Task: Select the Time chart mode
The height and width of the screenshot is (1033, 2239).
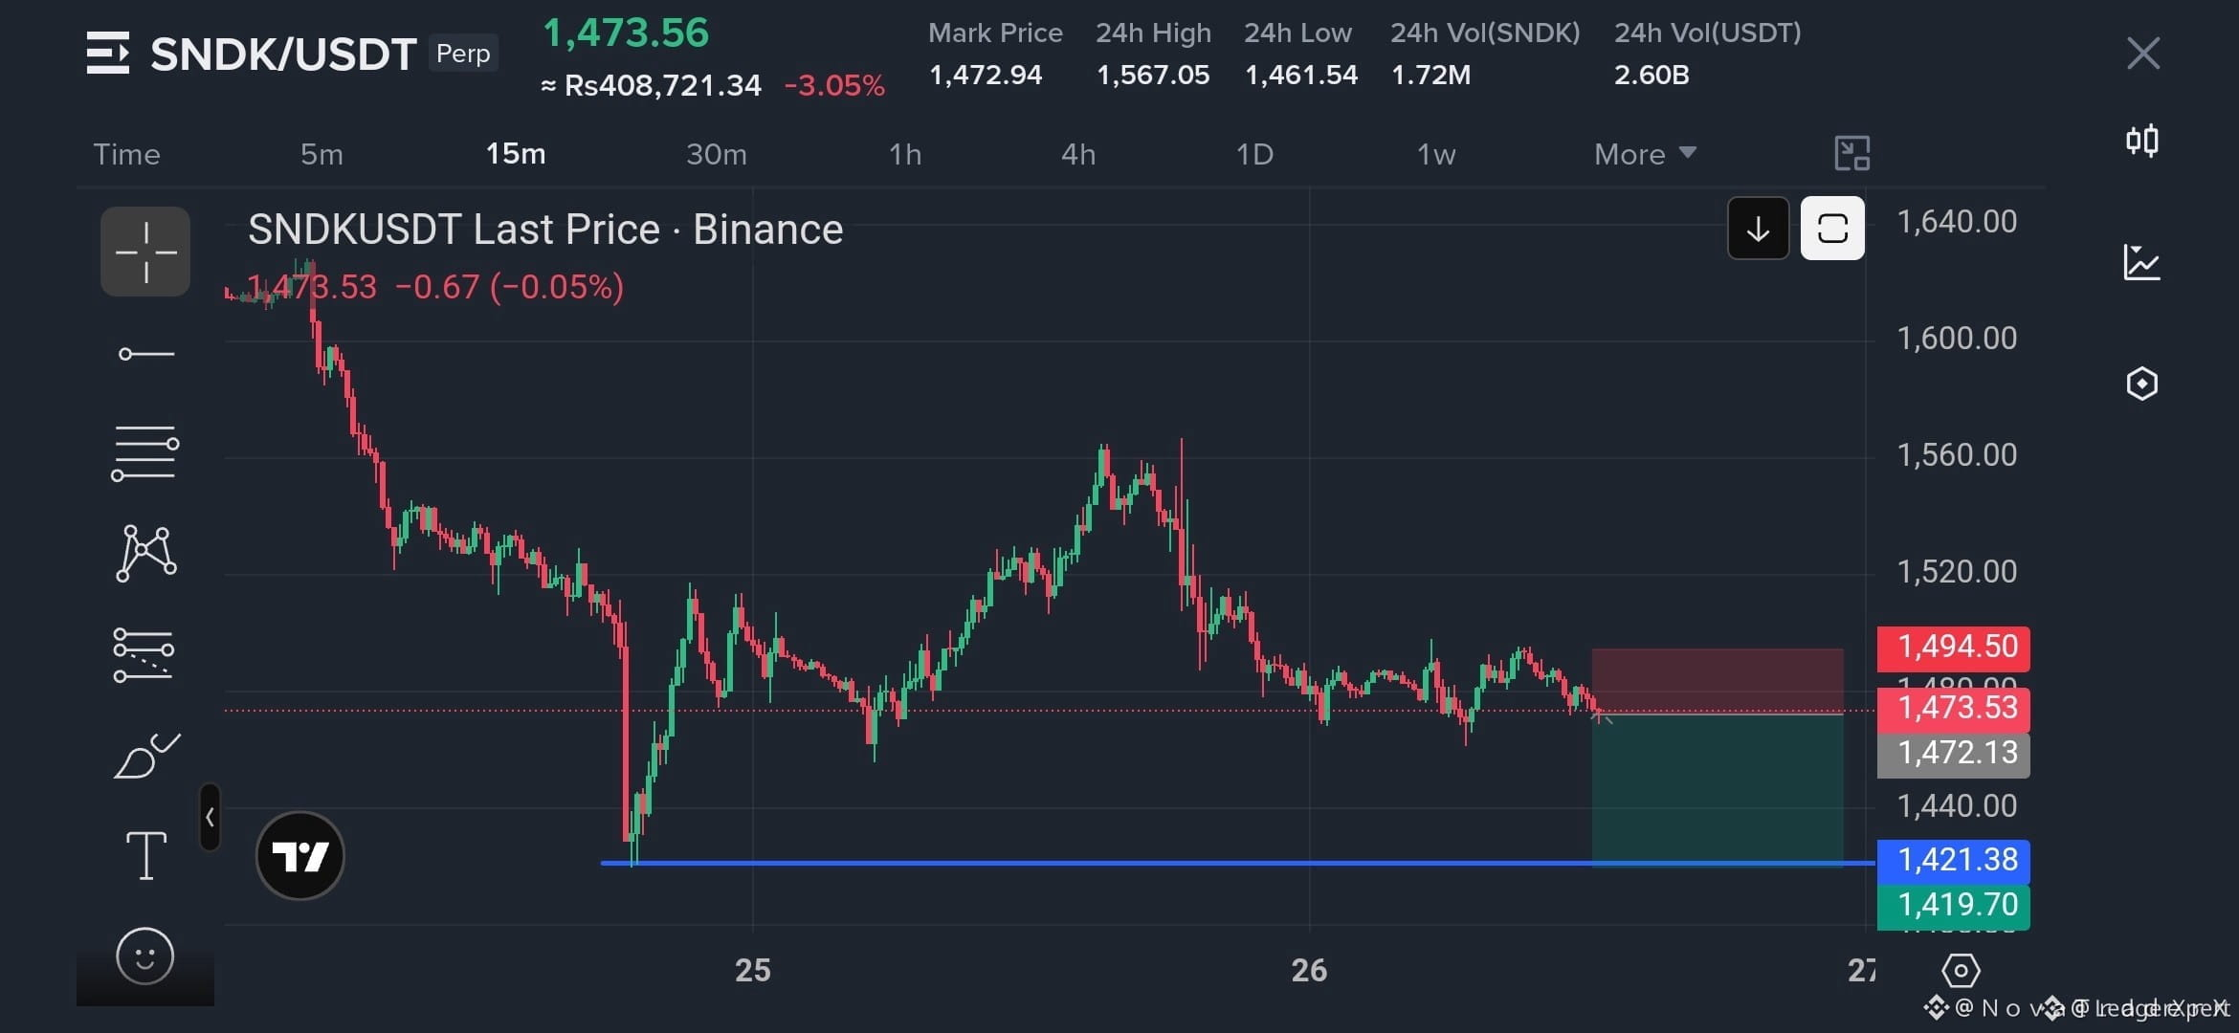Action: [x=126, y=154]
